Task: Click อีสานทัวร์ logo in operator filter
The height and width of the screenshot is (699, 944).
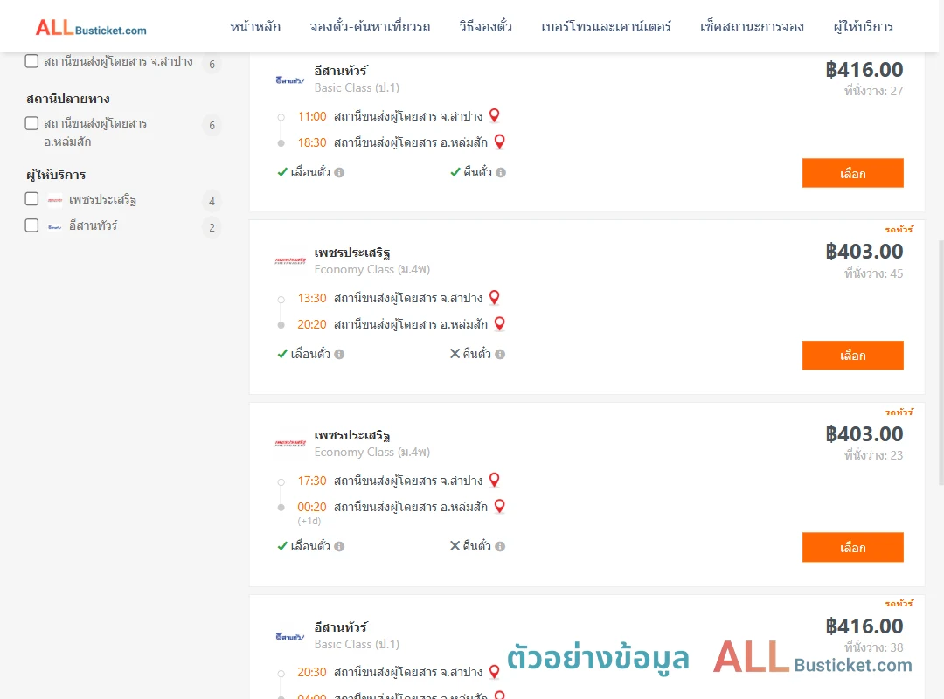Action: point(55,227)
